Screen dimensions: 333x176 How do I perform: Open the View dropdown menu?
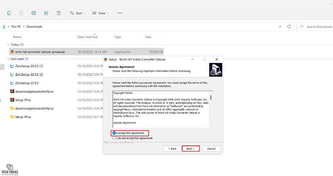click(x=100, y=13)
